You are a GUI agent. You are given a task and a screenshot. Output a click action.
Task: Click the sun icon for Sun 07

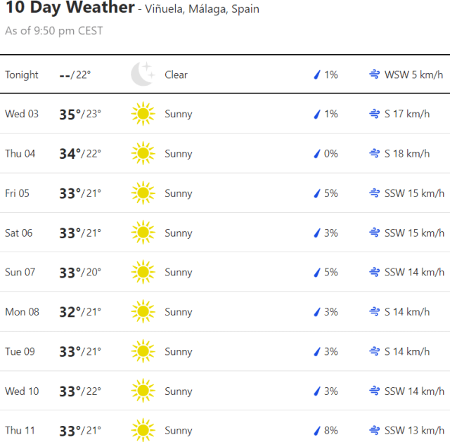click(x=143, y=272)
